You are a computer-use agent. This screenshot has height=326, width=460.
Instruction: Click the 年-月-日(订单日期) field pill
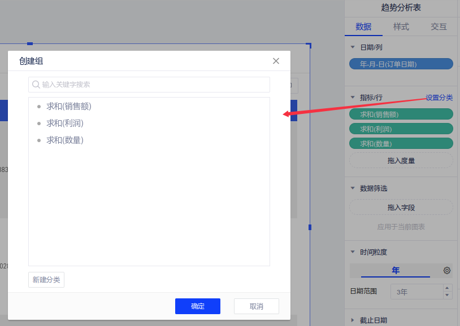(x=401, y=64)
